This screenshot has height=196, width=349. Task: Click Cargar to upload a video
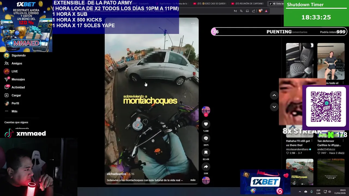tap(13, 95)
